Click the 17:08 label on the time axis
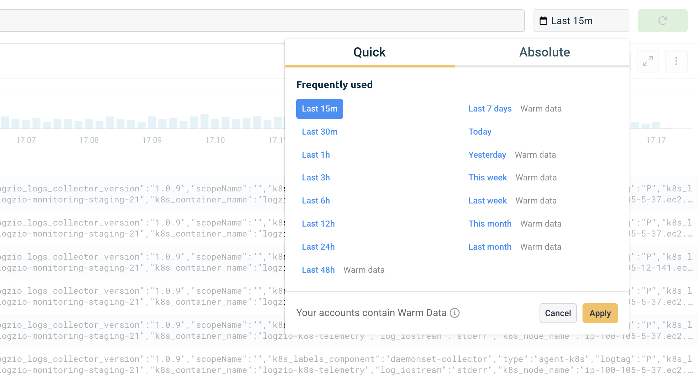The width and height of the screenshot is (699, 380). coord(89,140)
